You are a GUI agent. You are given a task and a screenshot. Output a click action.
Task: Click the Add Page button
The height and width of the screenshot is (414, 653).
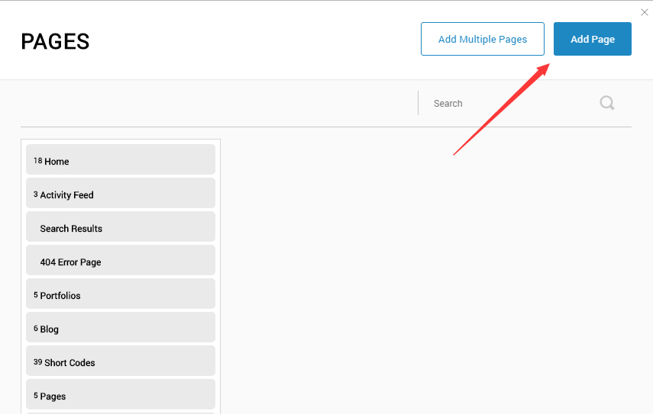592,39
